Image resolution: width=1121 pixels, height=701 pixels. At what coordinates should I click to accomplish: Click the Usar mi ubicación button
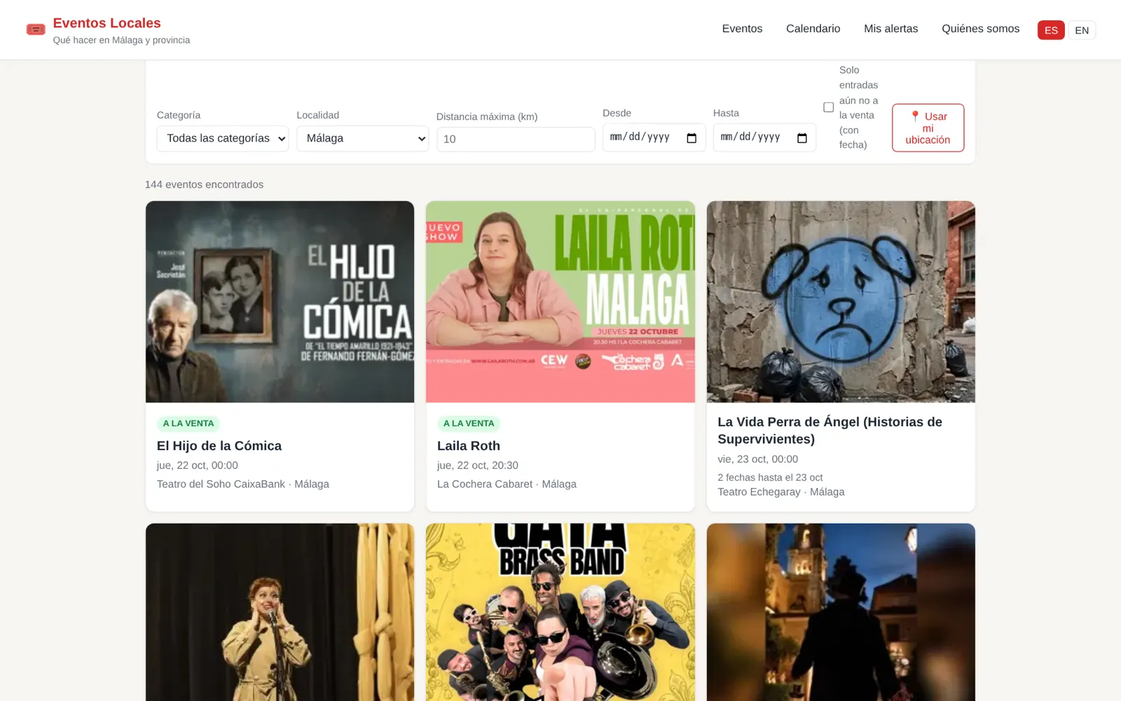tap(928, 128)
